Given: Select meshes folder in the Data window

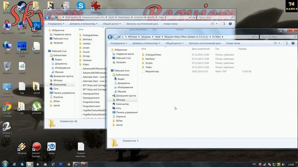Looking at the screenshot, I should point(87,44).
